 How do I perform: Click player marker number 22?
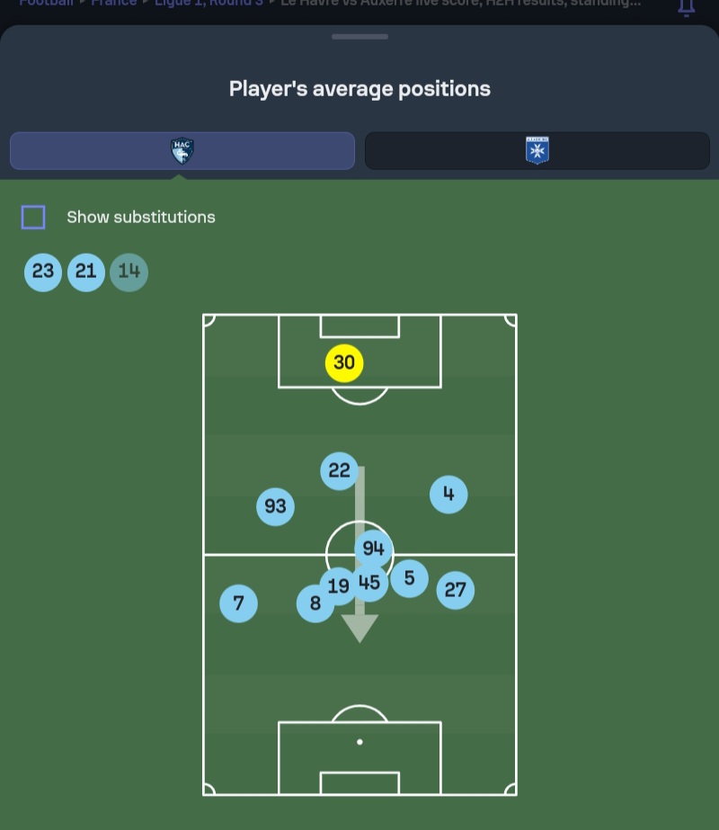[339, 470]
